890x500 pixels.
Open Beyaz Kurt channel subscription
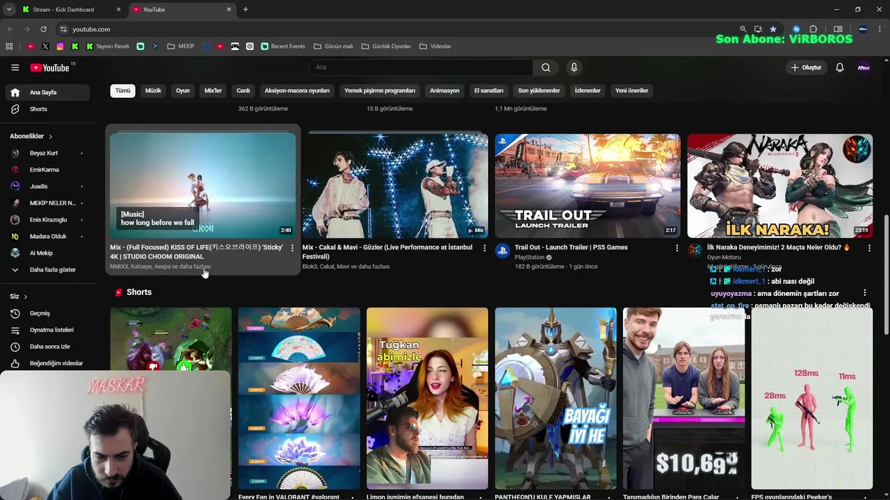(47, 153)
